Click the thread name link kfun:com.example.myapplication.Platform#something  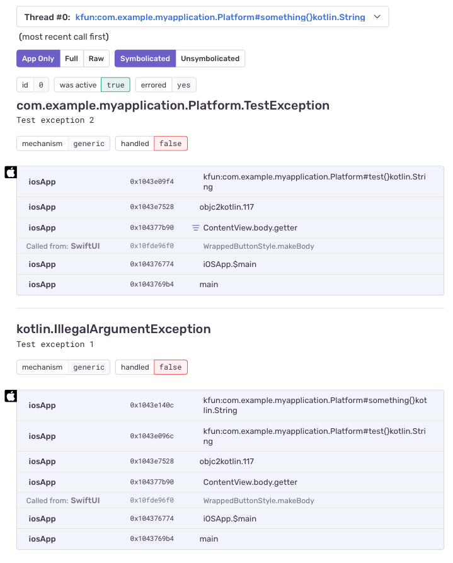(x=220, y=17)
